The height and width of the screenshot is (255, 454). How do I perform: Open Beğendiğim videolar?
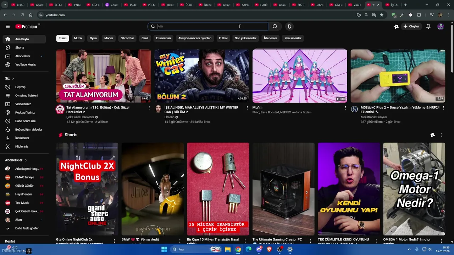24,130
